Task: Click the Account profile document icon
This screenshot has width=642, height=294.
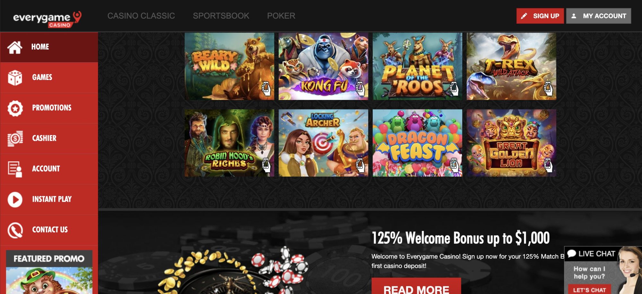Action: [15, 169]
